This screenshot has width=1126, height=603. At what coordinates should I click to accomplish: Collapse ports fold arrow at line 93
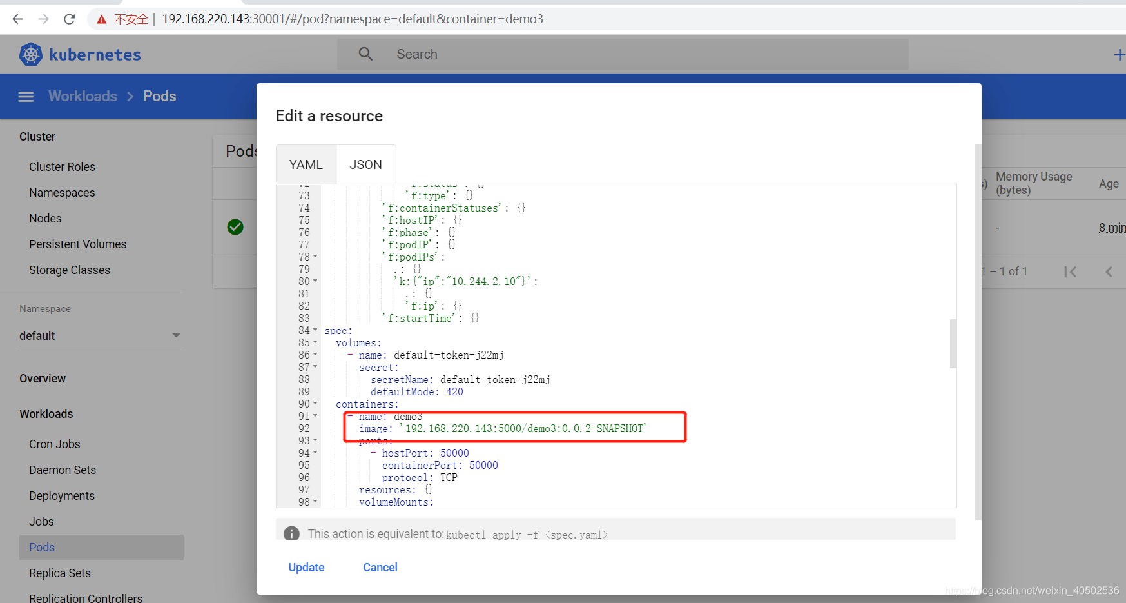tap(315, 440)
